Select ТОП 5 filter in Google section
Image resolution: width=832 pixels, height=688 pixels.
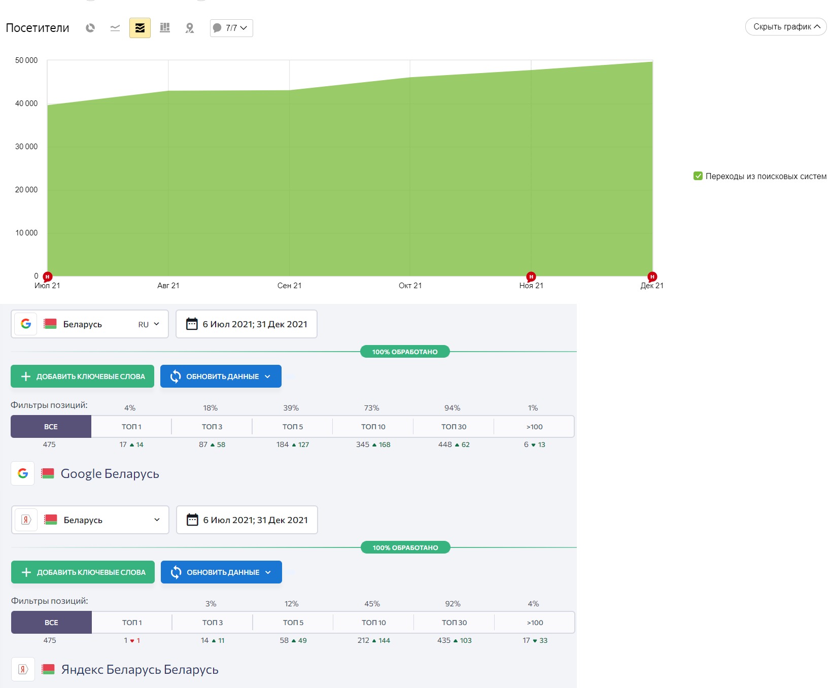pyautogui.click(x=293, y=427)
